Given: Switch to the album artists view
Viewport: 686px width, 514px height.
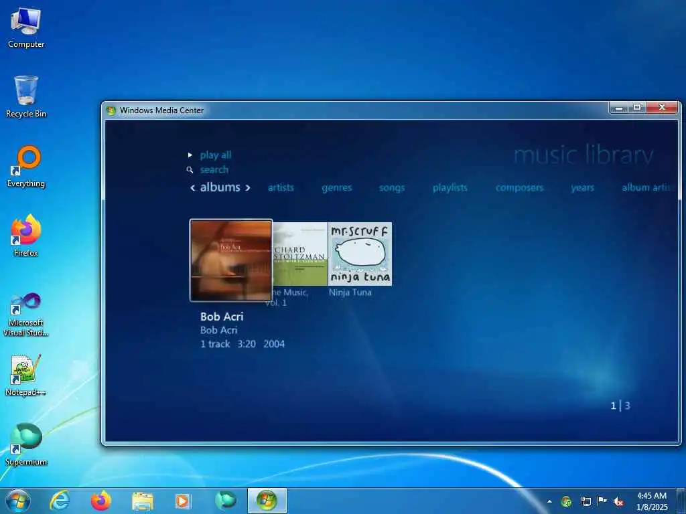Looking at the screenshot, I should (x=646, y=187).
